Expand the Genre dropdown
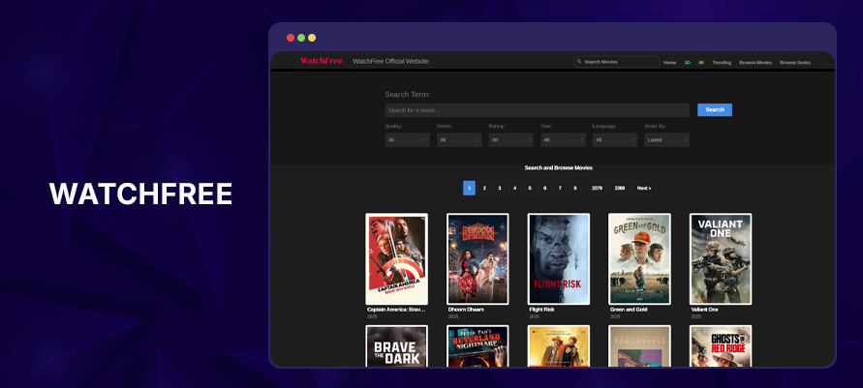The width and height of the screenshot is (863, 388). tap(459, 139)
